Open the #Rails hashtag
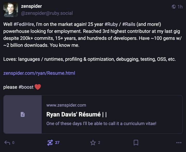 129,24
